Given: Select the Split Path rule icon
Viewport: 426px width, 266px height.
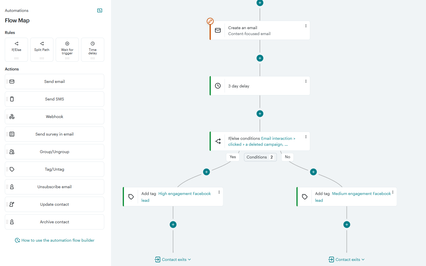Looking at the screenshot, I should point(42,44).
